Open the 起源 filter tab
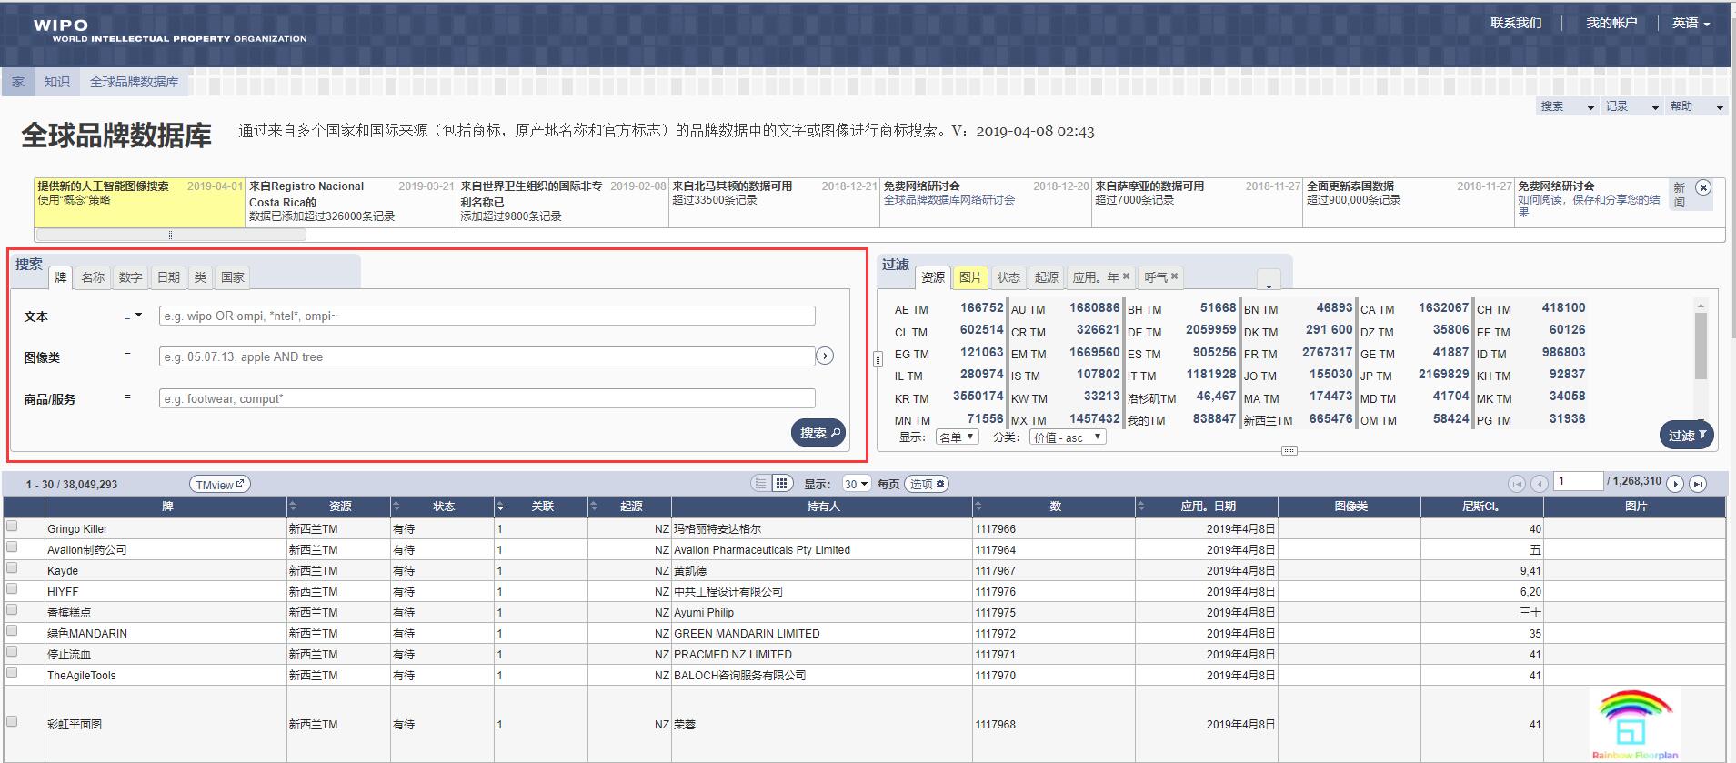 coord(1047,277)
